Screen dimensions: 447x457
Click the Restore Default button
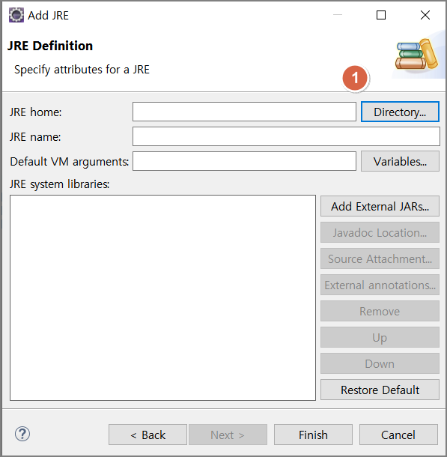coord(380,390)
